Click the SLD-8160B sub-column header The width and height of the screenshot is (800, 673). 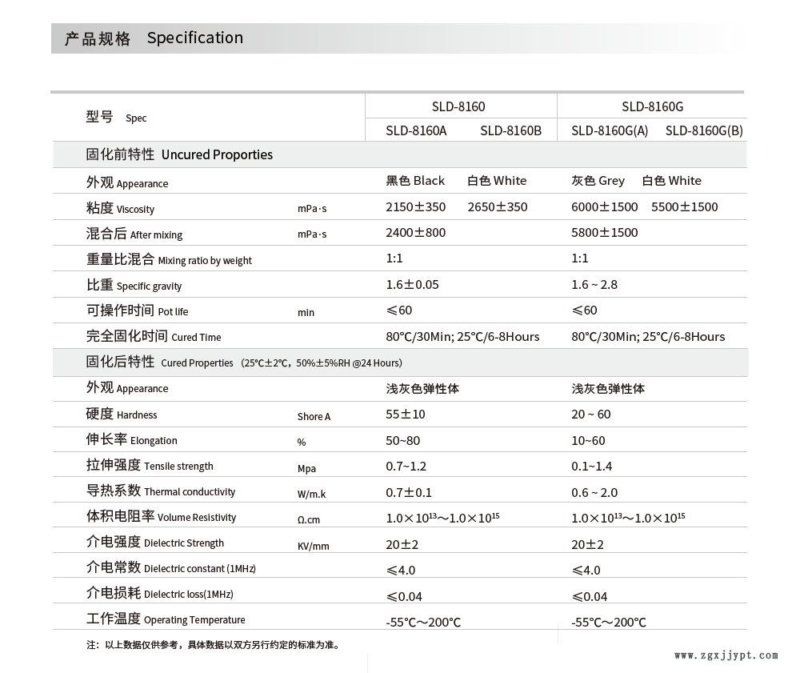click(510, 130)
